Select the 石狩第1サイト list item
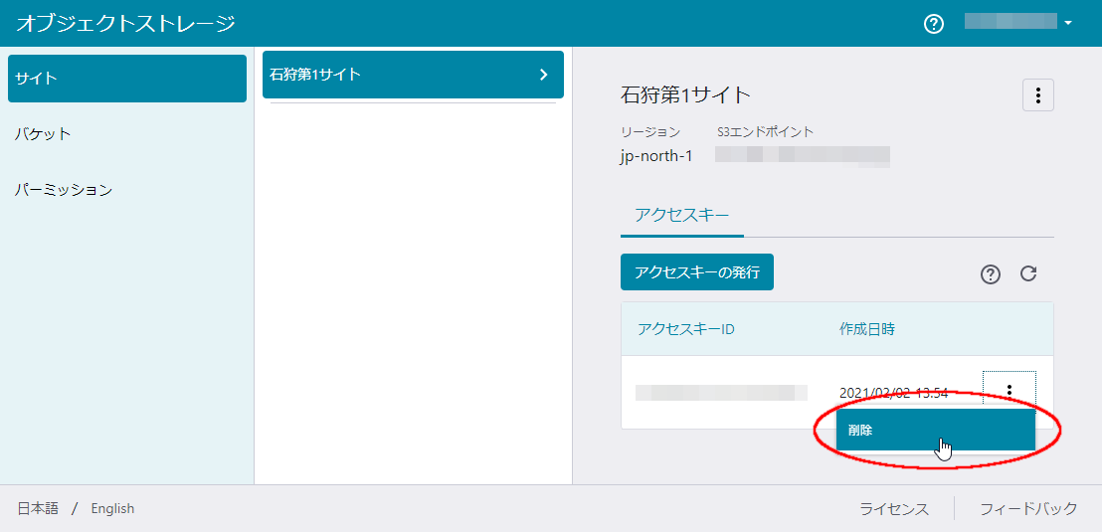The width and height of the screenshot is (1102, 532). pos(398,75)
